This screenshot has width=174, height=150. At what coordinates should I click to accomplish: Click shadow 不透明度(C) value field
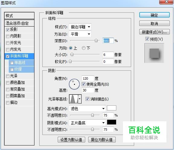(108, 129)
